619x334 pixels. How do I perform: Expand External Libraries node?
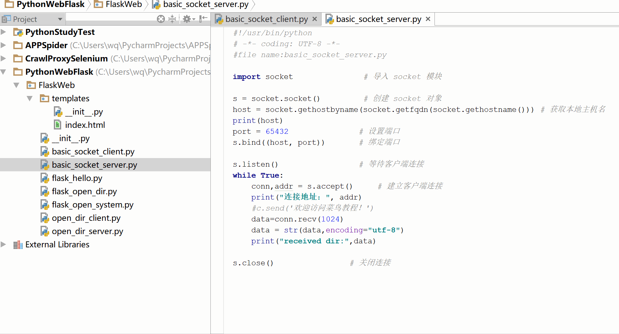[3, 244]
